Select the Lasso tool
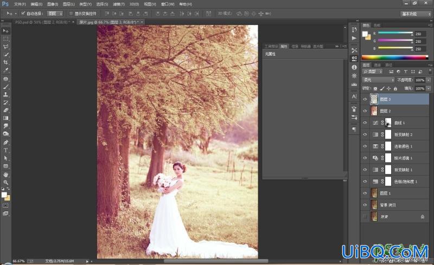This screenshot has height=265, width=434. point(5,47)
